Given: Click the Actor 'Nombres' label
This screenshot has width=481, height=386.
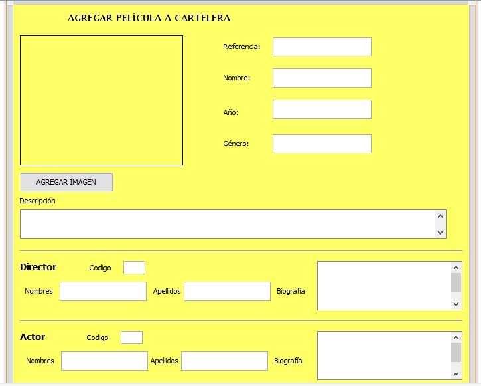Looking at the screenshot, I should [x=40, y=361].
